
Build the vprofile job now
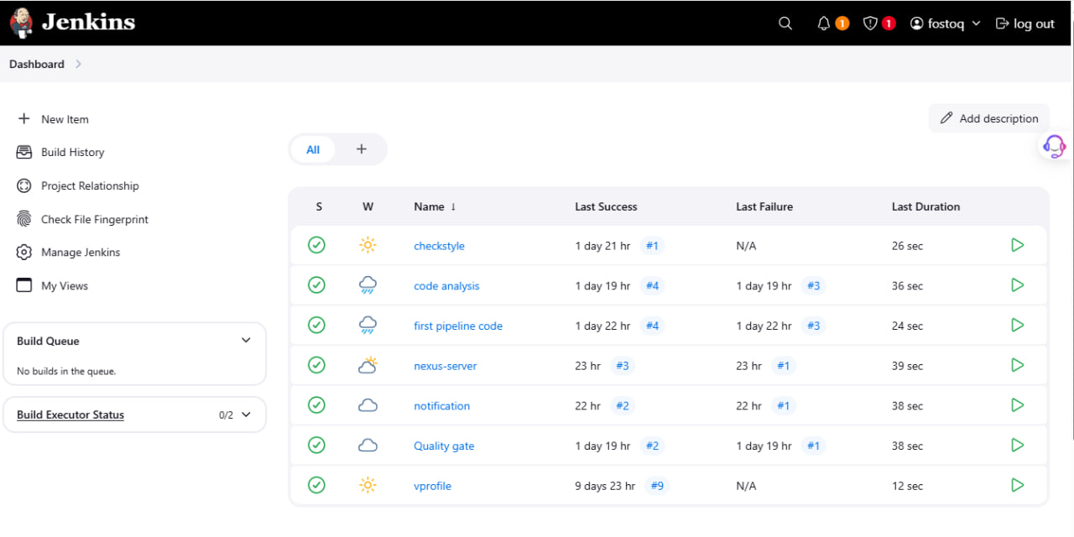pyautogui.click(x=1017, y=485)
